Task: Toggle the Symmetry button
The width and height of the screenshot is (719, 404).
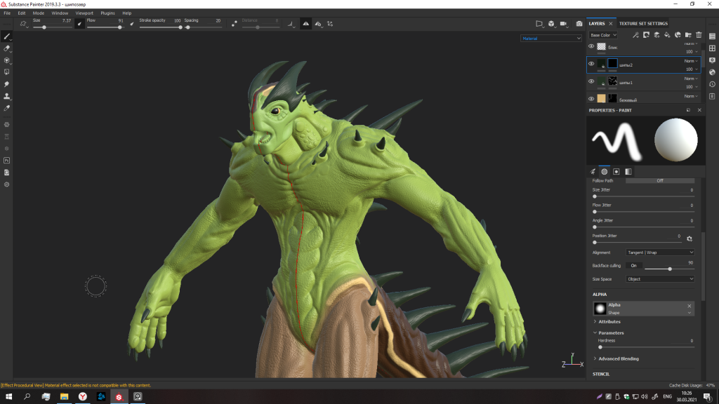Action: click(306, 24)
